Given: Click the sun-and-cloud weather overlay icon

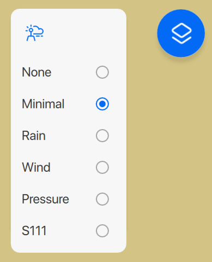Looking at the screenshot, I should (x=34, y=33).
